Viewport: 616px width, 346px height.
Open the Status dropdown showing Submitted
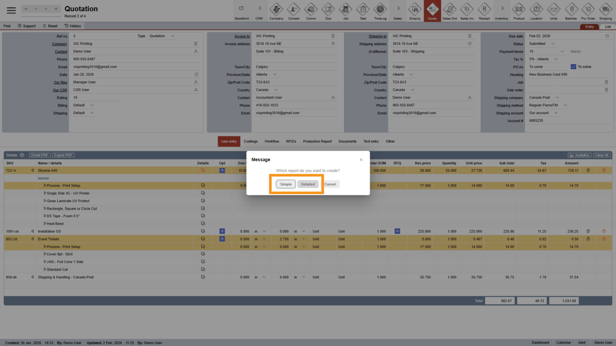coord(553,44)
